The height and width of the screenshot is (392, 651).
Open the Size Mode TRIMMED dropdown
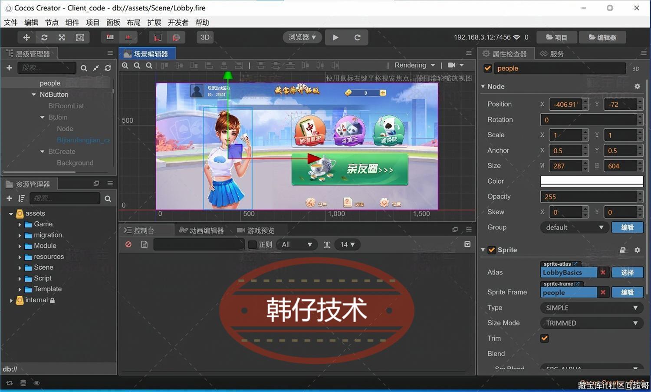point(592,323)
